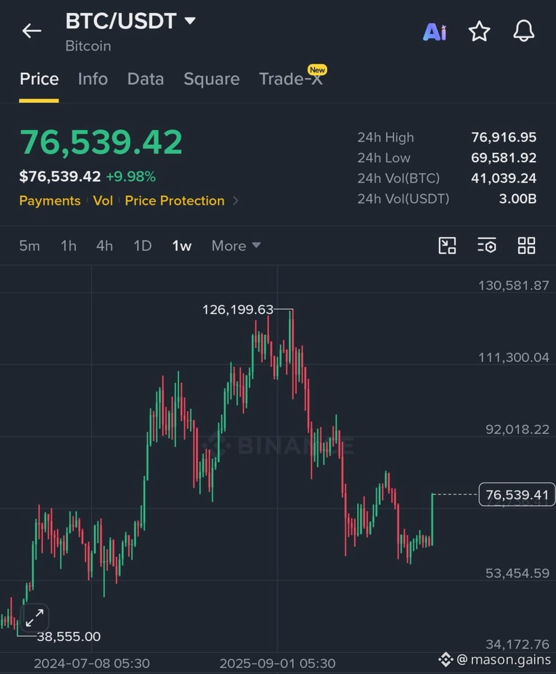Add BTC/USDT to favorites star
Viewport: 556px width, 674px height.
(479, 31)
